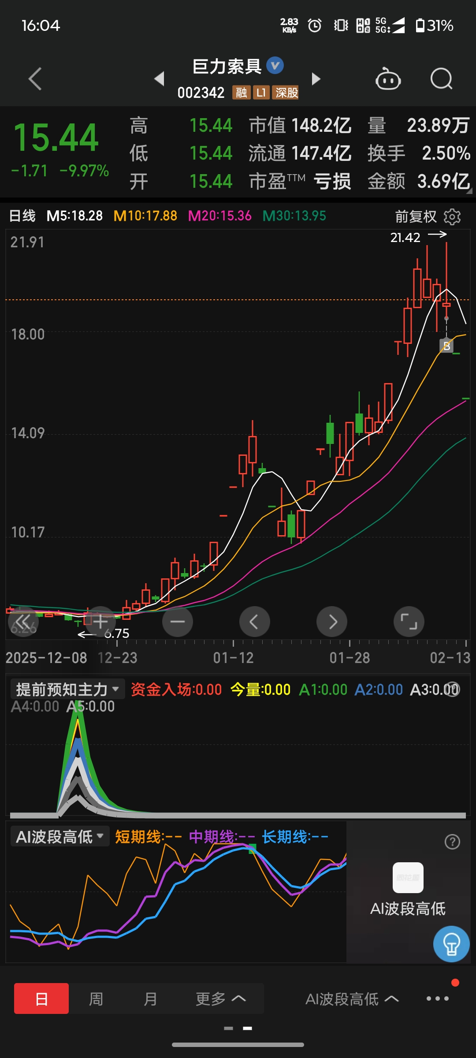Tap the M5:18.28 moving average label

point(74,216)
